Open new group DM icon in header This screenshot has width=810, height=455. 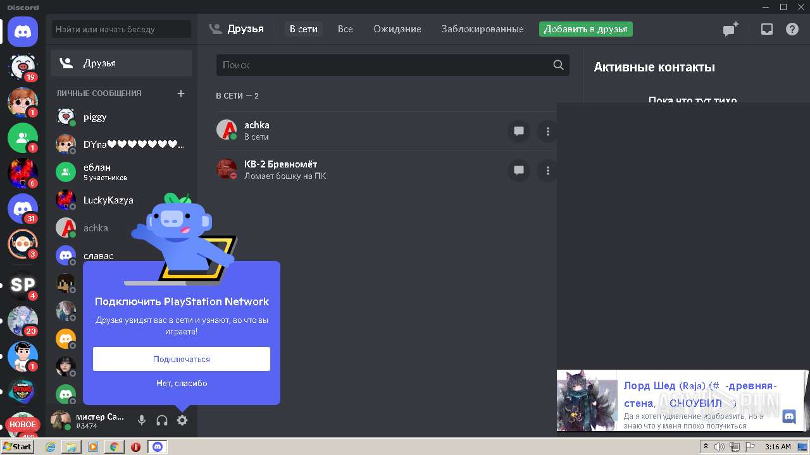[731, 29]
